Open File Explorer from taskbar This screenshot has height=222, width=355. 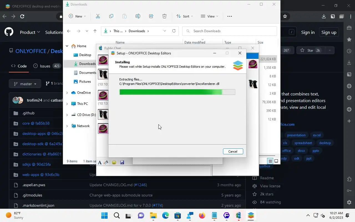click(x=153, y=215)
